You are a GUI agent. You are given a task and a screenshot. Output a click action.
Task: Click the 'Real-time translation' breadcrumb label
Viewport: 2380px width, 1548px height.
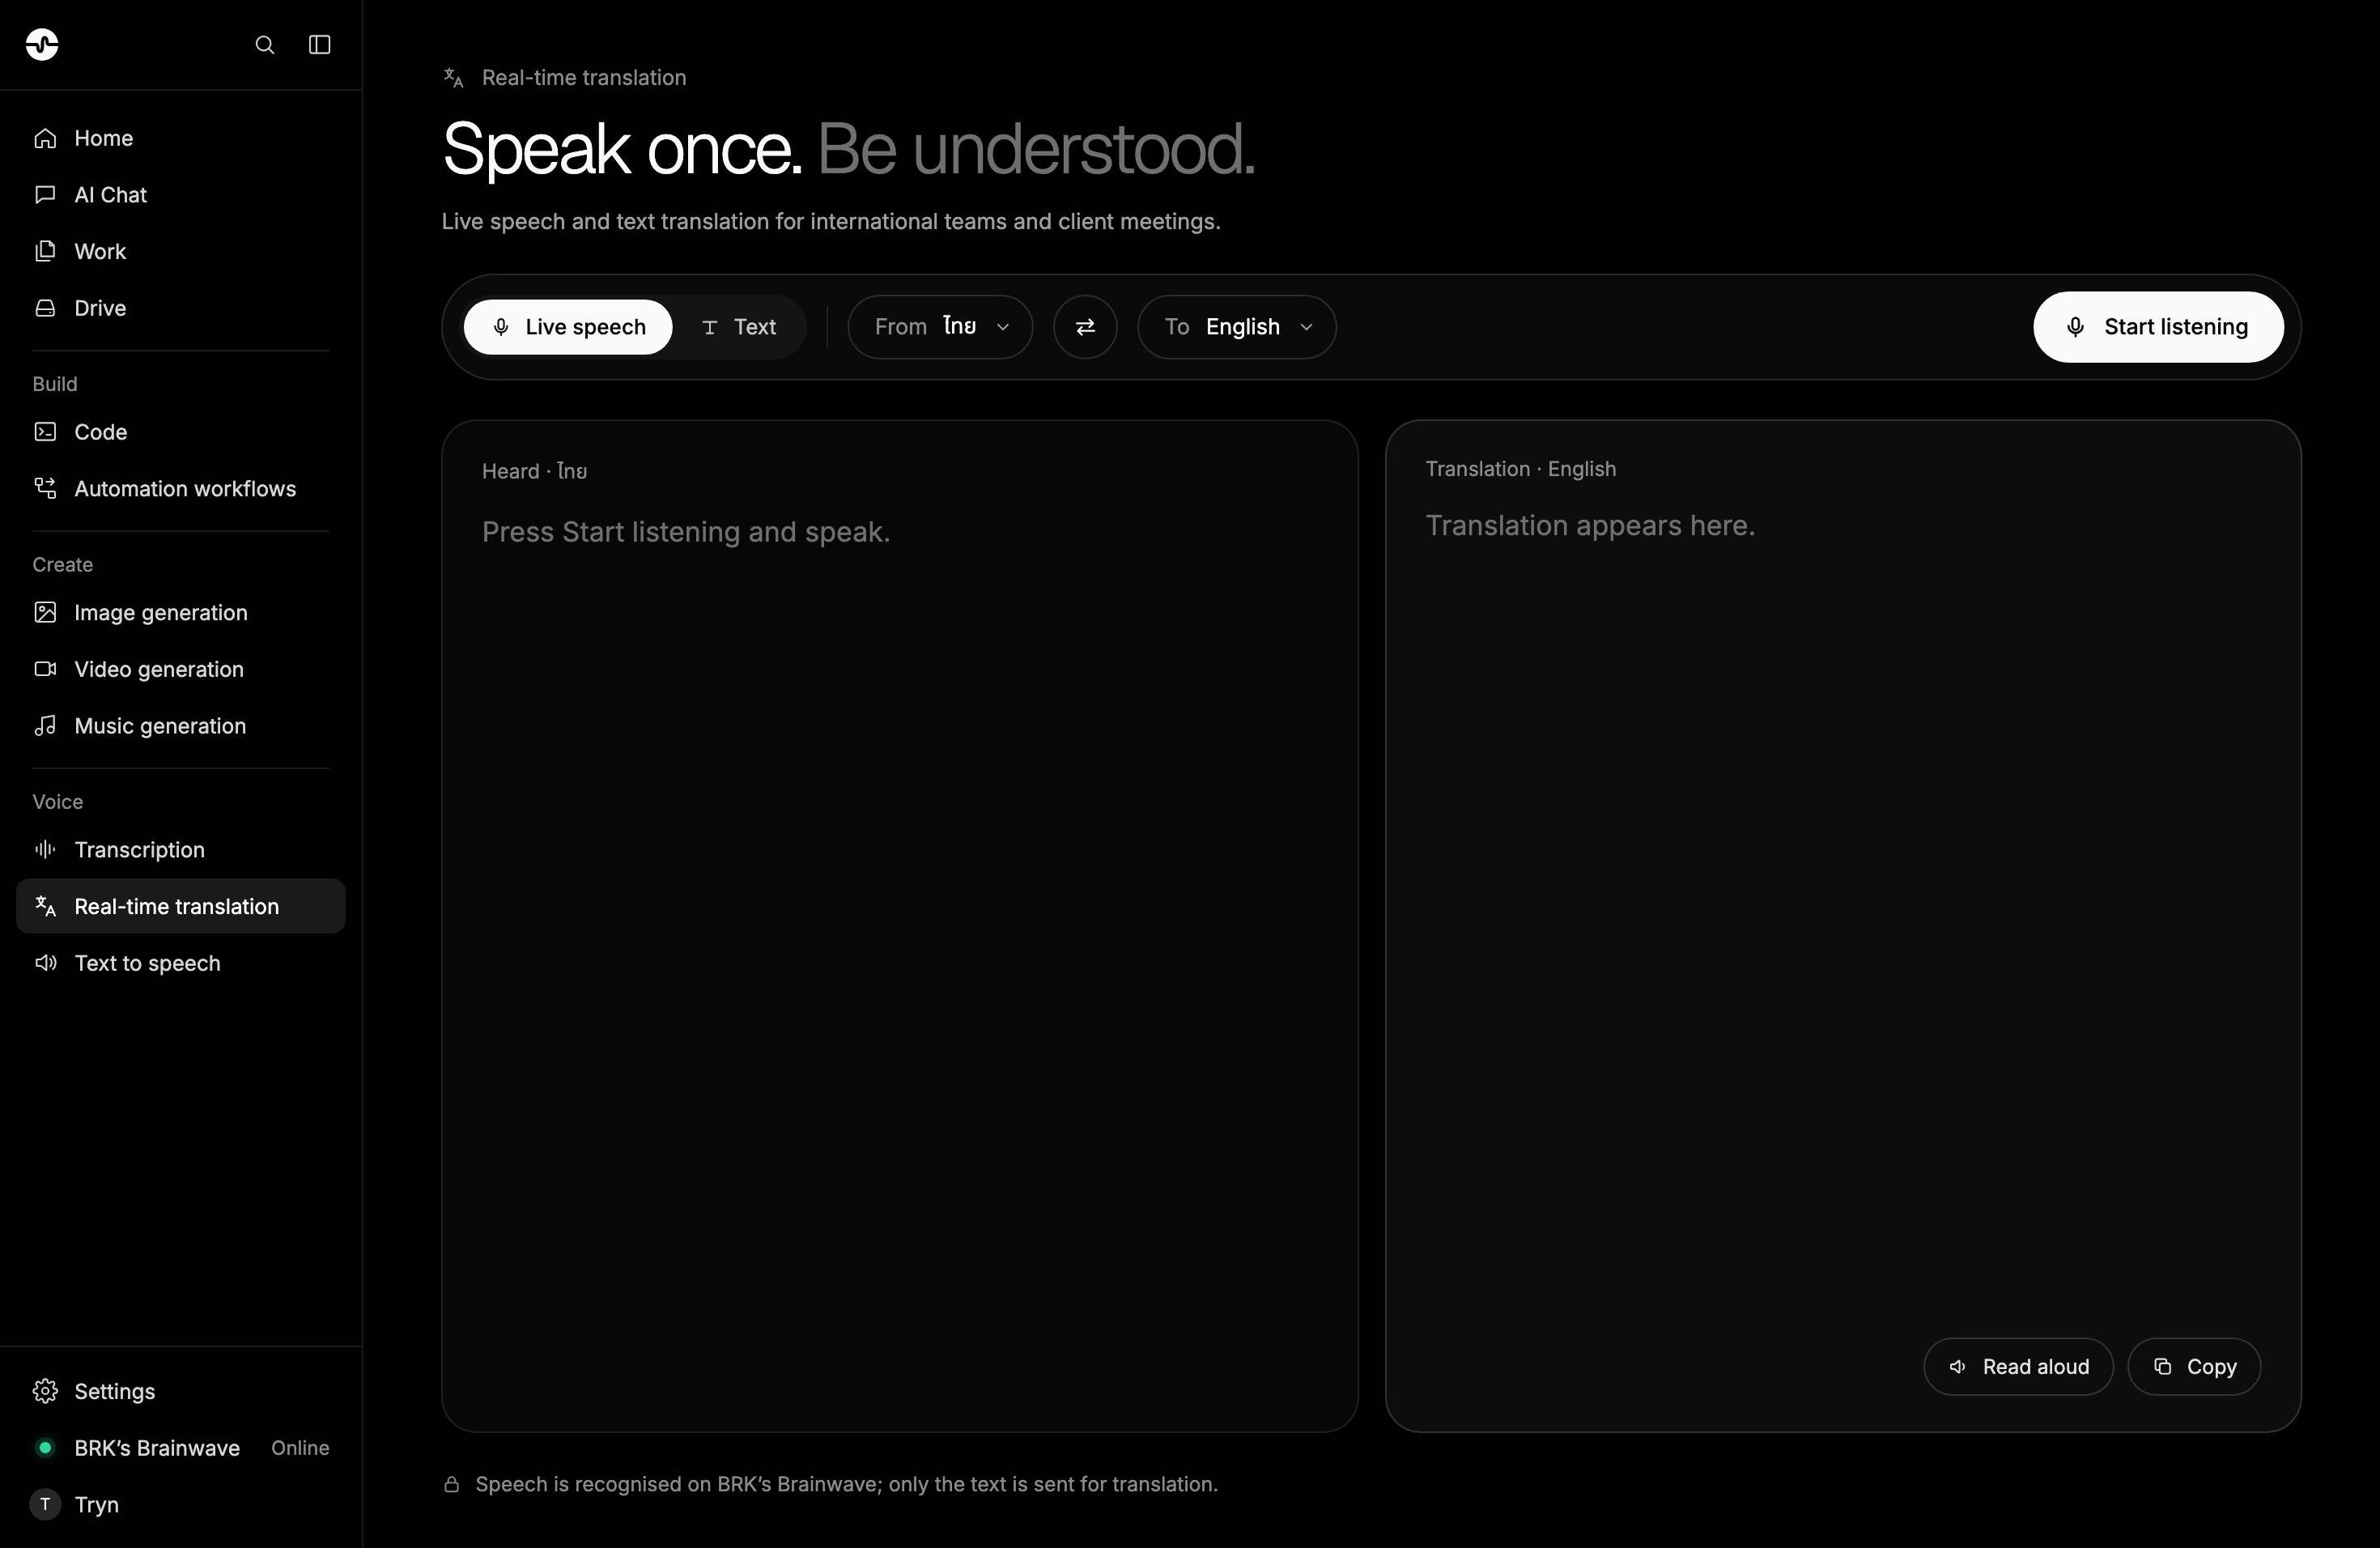584,78
